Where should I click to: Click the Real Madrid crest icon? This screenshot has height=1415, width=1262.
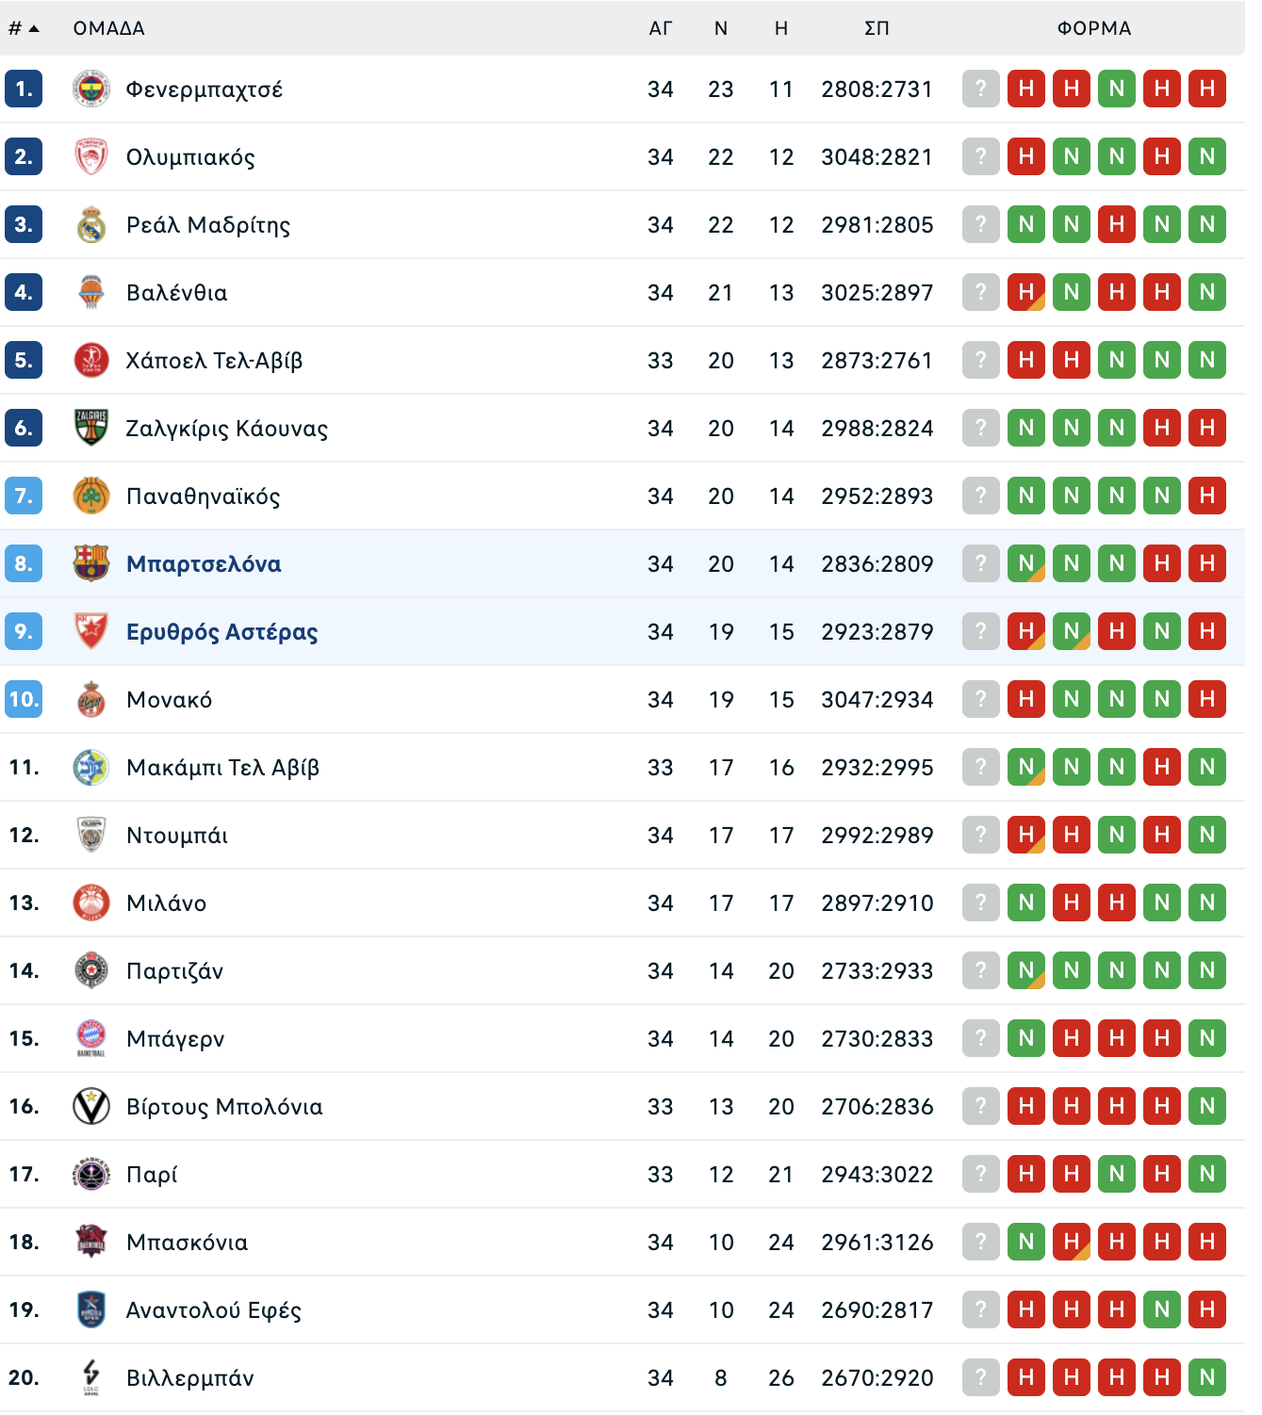click(x=91, y=225)
